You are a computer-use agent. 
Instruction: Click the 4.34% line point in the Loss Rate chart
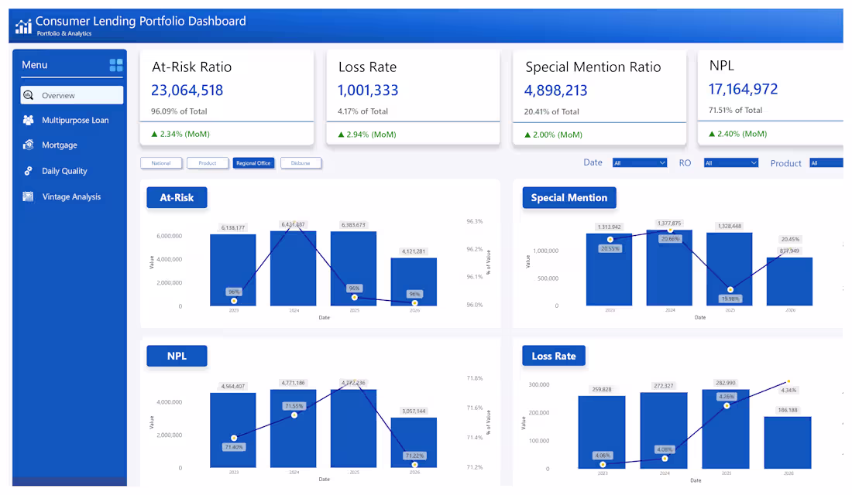pyautogui.click(x=788, y=381)
